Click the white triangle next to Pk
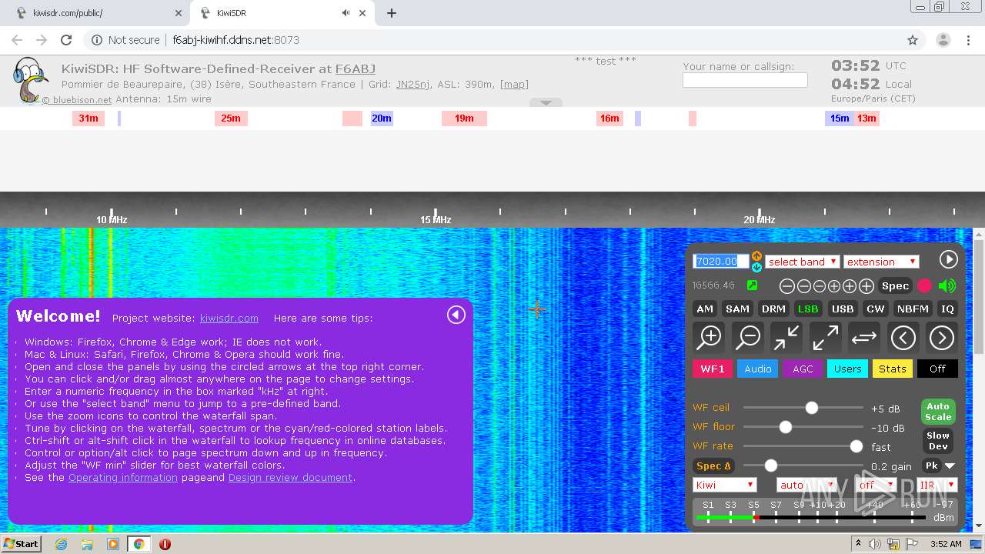Screen dimensions: 985x554 click(x=950, y=466)
